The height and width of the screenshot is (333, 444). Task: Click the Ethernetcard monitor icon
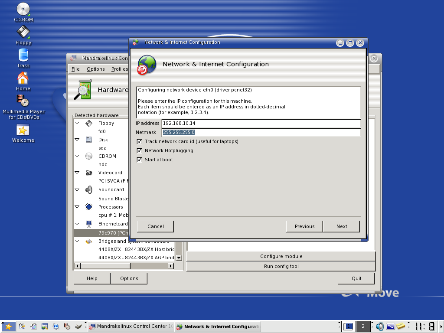(89, 224)
